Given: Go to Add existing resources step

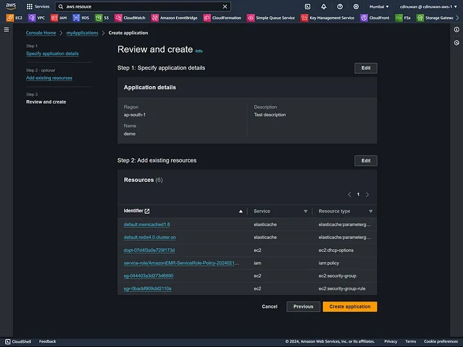Looking at the screenshot, I should pyautogui.click(x=49, y=78).
